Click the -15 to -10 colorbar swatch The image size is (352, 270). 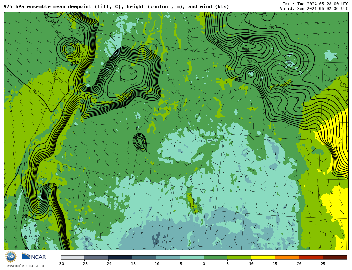point(144,257)
